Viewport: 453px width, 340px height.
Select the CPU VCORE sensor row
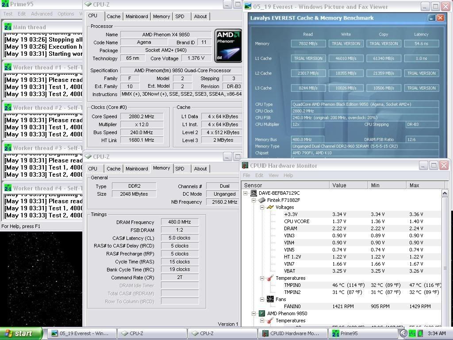click(x=342, y=221)
